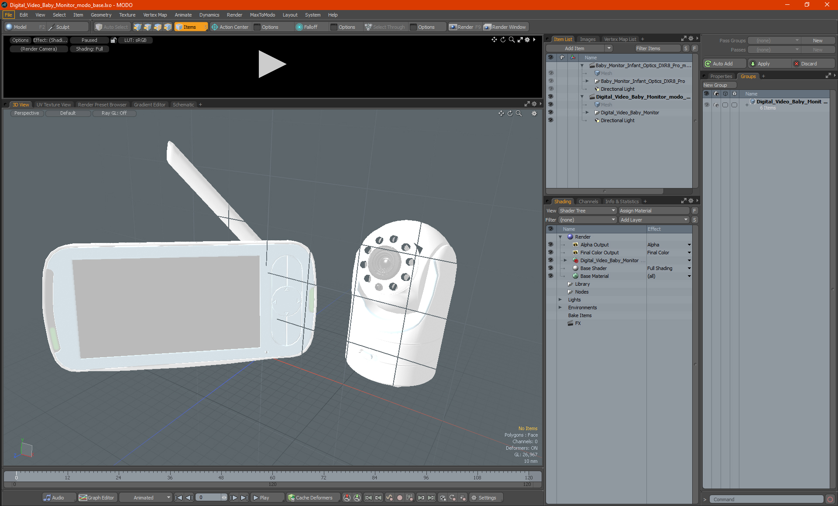This screenshot has width=838, height=506.
Task: Open the Shader Tree view dropdown
Action: point(587,211)
